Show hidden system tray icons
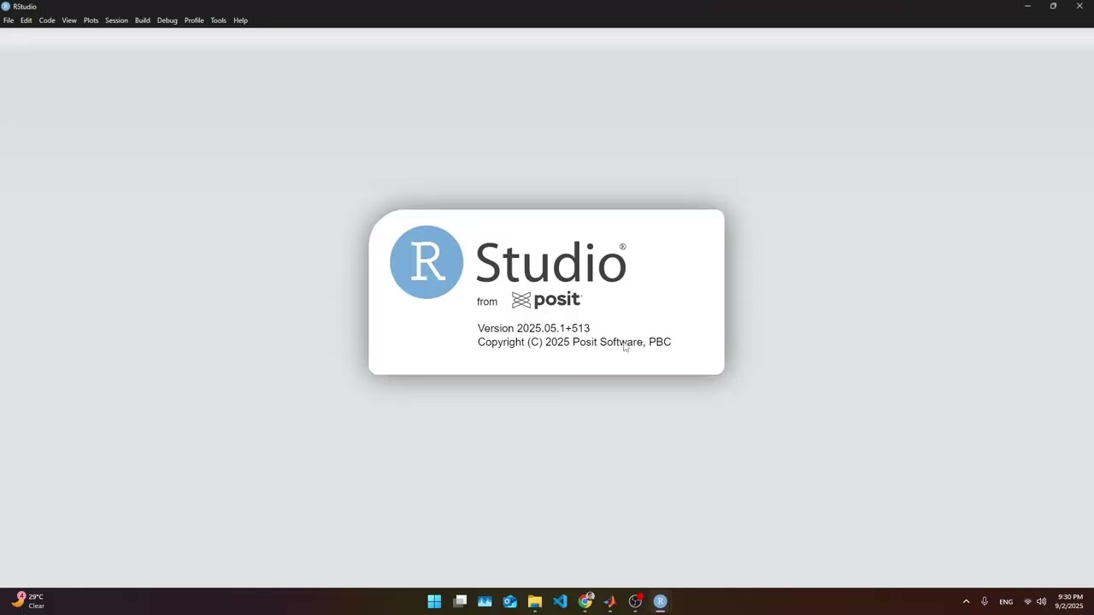 967,601
